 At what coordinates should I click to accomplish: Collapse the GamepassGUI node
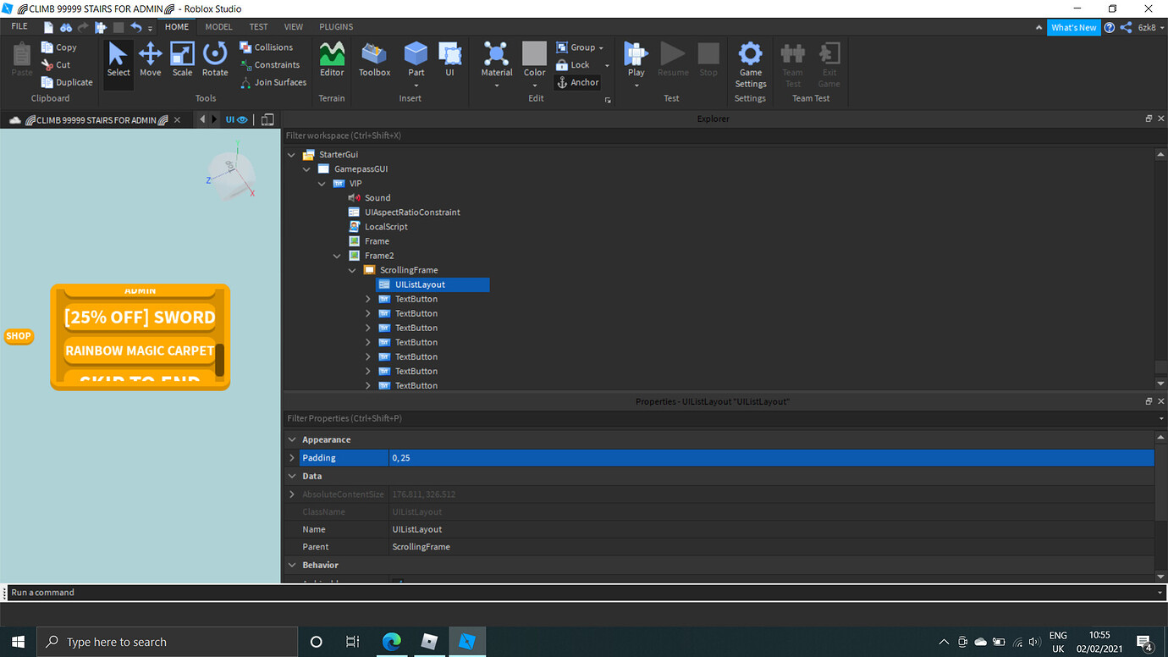click(307, 169)
